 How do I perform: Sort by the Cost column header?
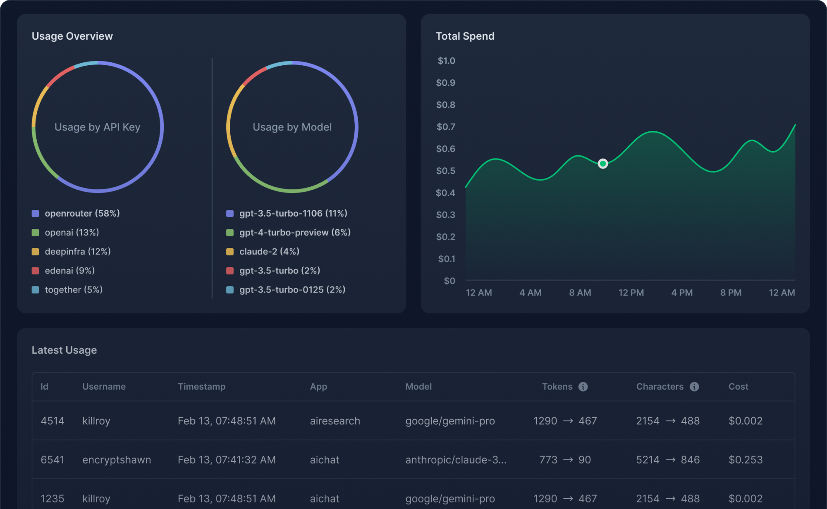click(738, 386)
